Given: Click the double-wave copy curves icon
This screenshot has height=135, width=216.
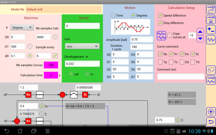Looking at the screenshot, I should point(161,36).
